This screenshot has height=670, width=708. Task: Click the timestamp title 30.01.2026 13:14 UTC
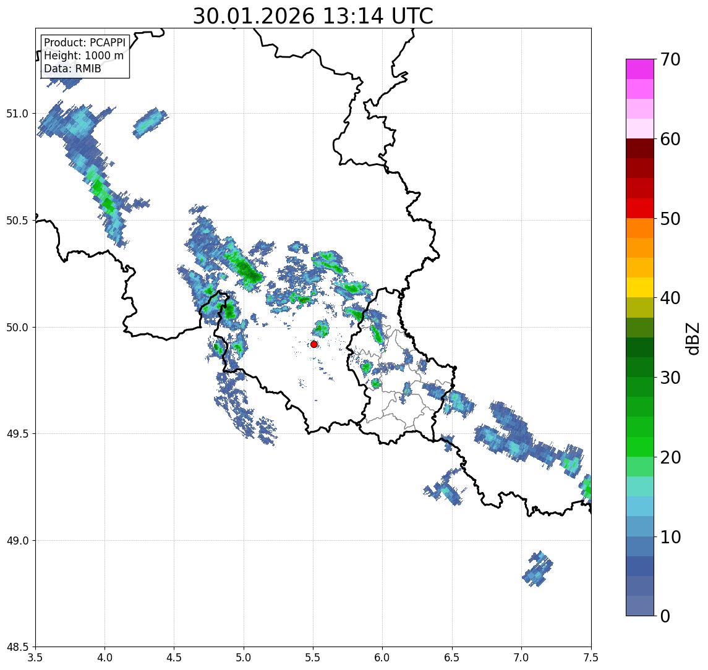point(313,16)
